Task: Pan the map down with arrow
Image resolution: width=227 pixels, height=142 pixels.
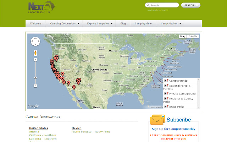Action: (x=35, y=44)
